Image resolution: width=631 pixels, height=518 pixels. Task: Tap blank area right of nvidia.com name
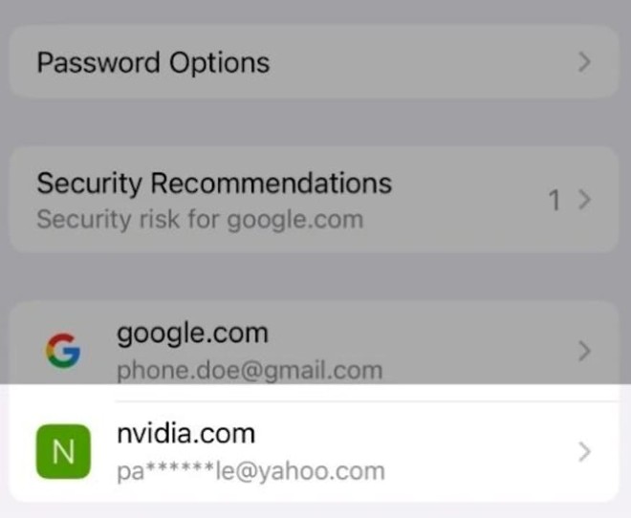[411, 436]
